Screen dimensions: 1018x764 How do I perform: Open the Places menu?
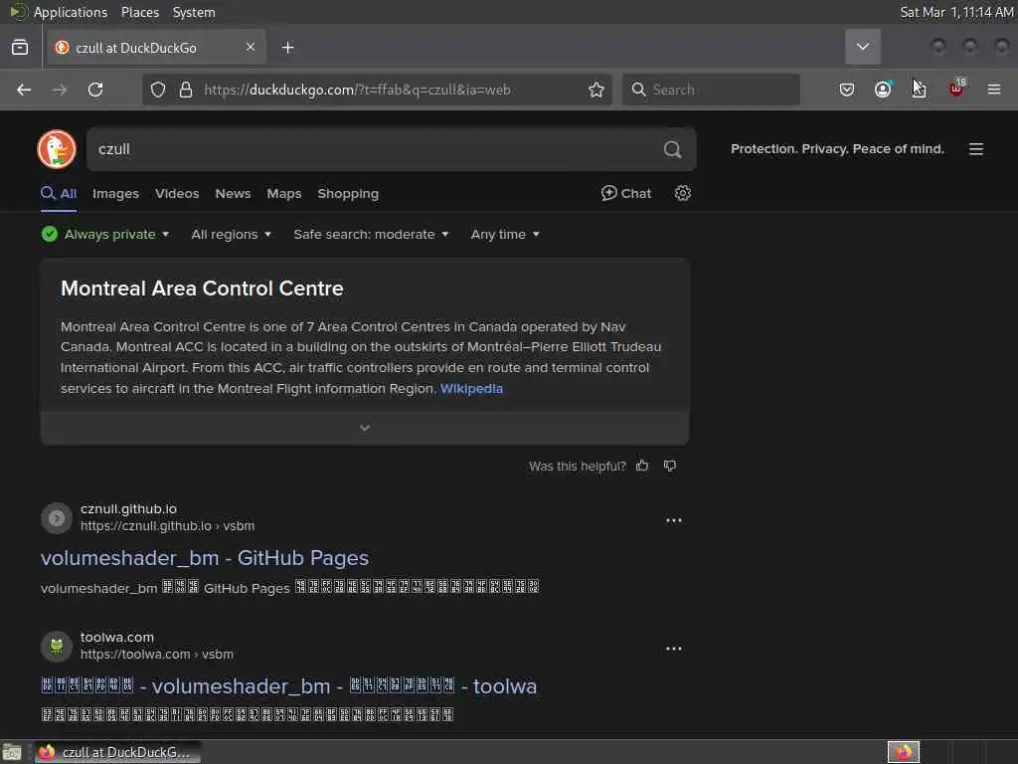(x=139, y=12)
